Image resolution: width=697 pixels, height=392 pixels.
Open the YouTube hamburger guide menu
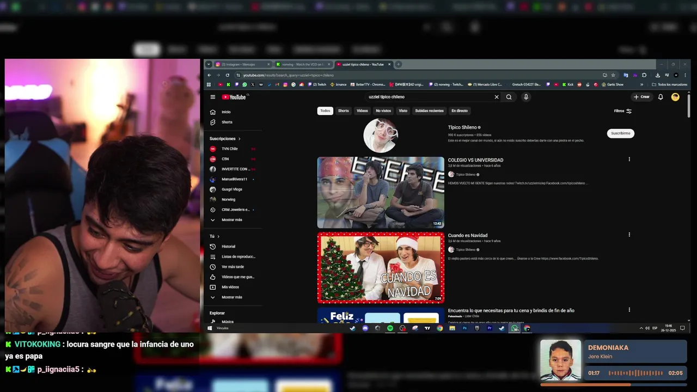[x=213, y=97]
